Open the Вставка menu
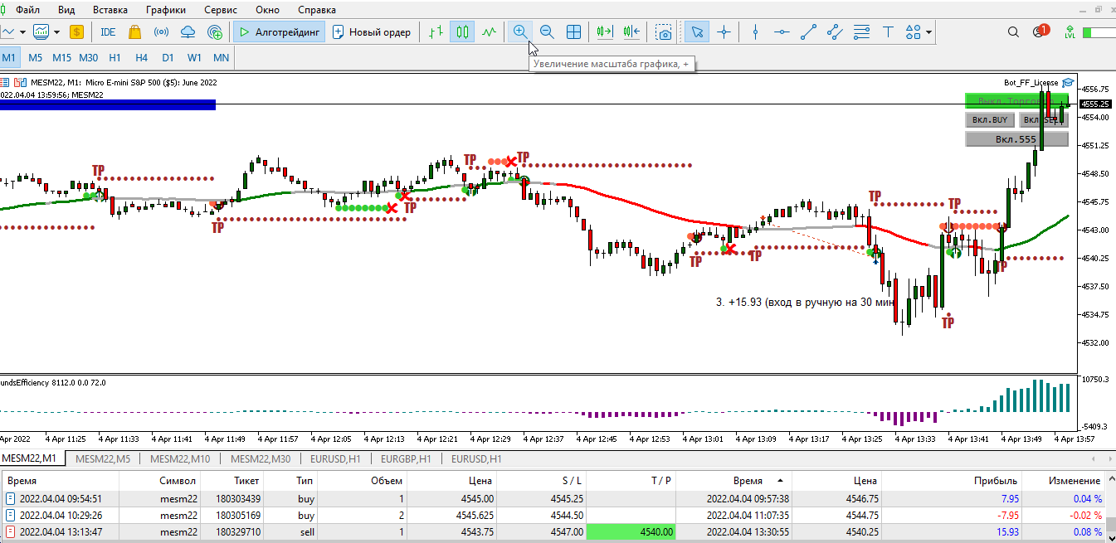1116x543 pixels. pos(110,10)
